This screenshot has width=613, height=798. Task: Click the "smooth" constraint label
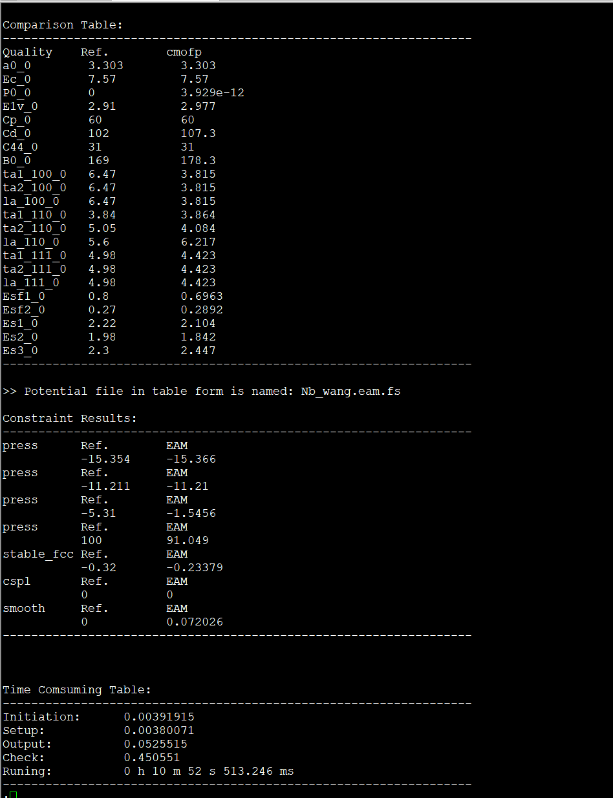pyautogui.click(x=24, y=609)
